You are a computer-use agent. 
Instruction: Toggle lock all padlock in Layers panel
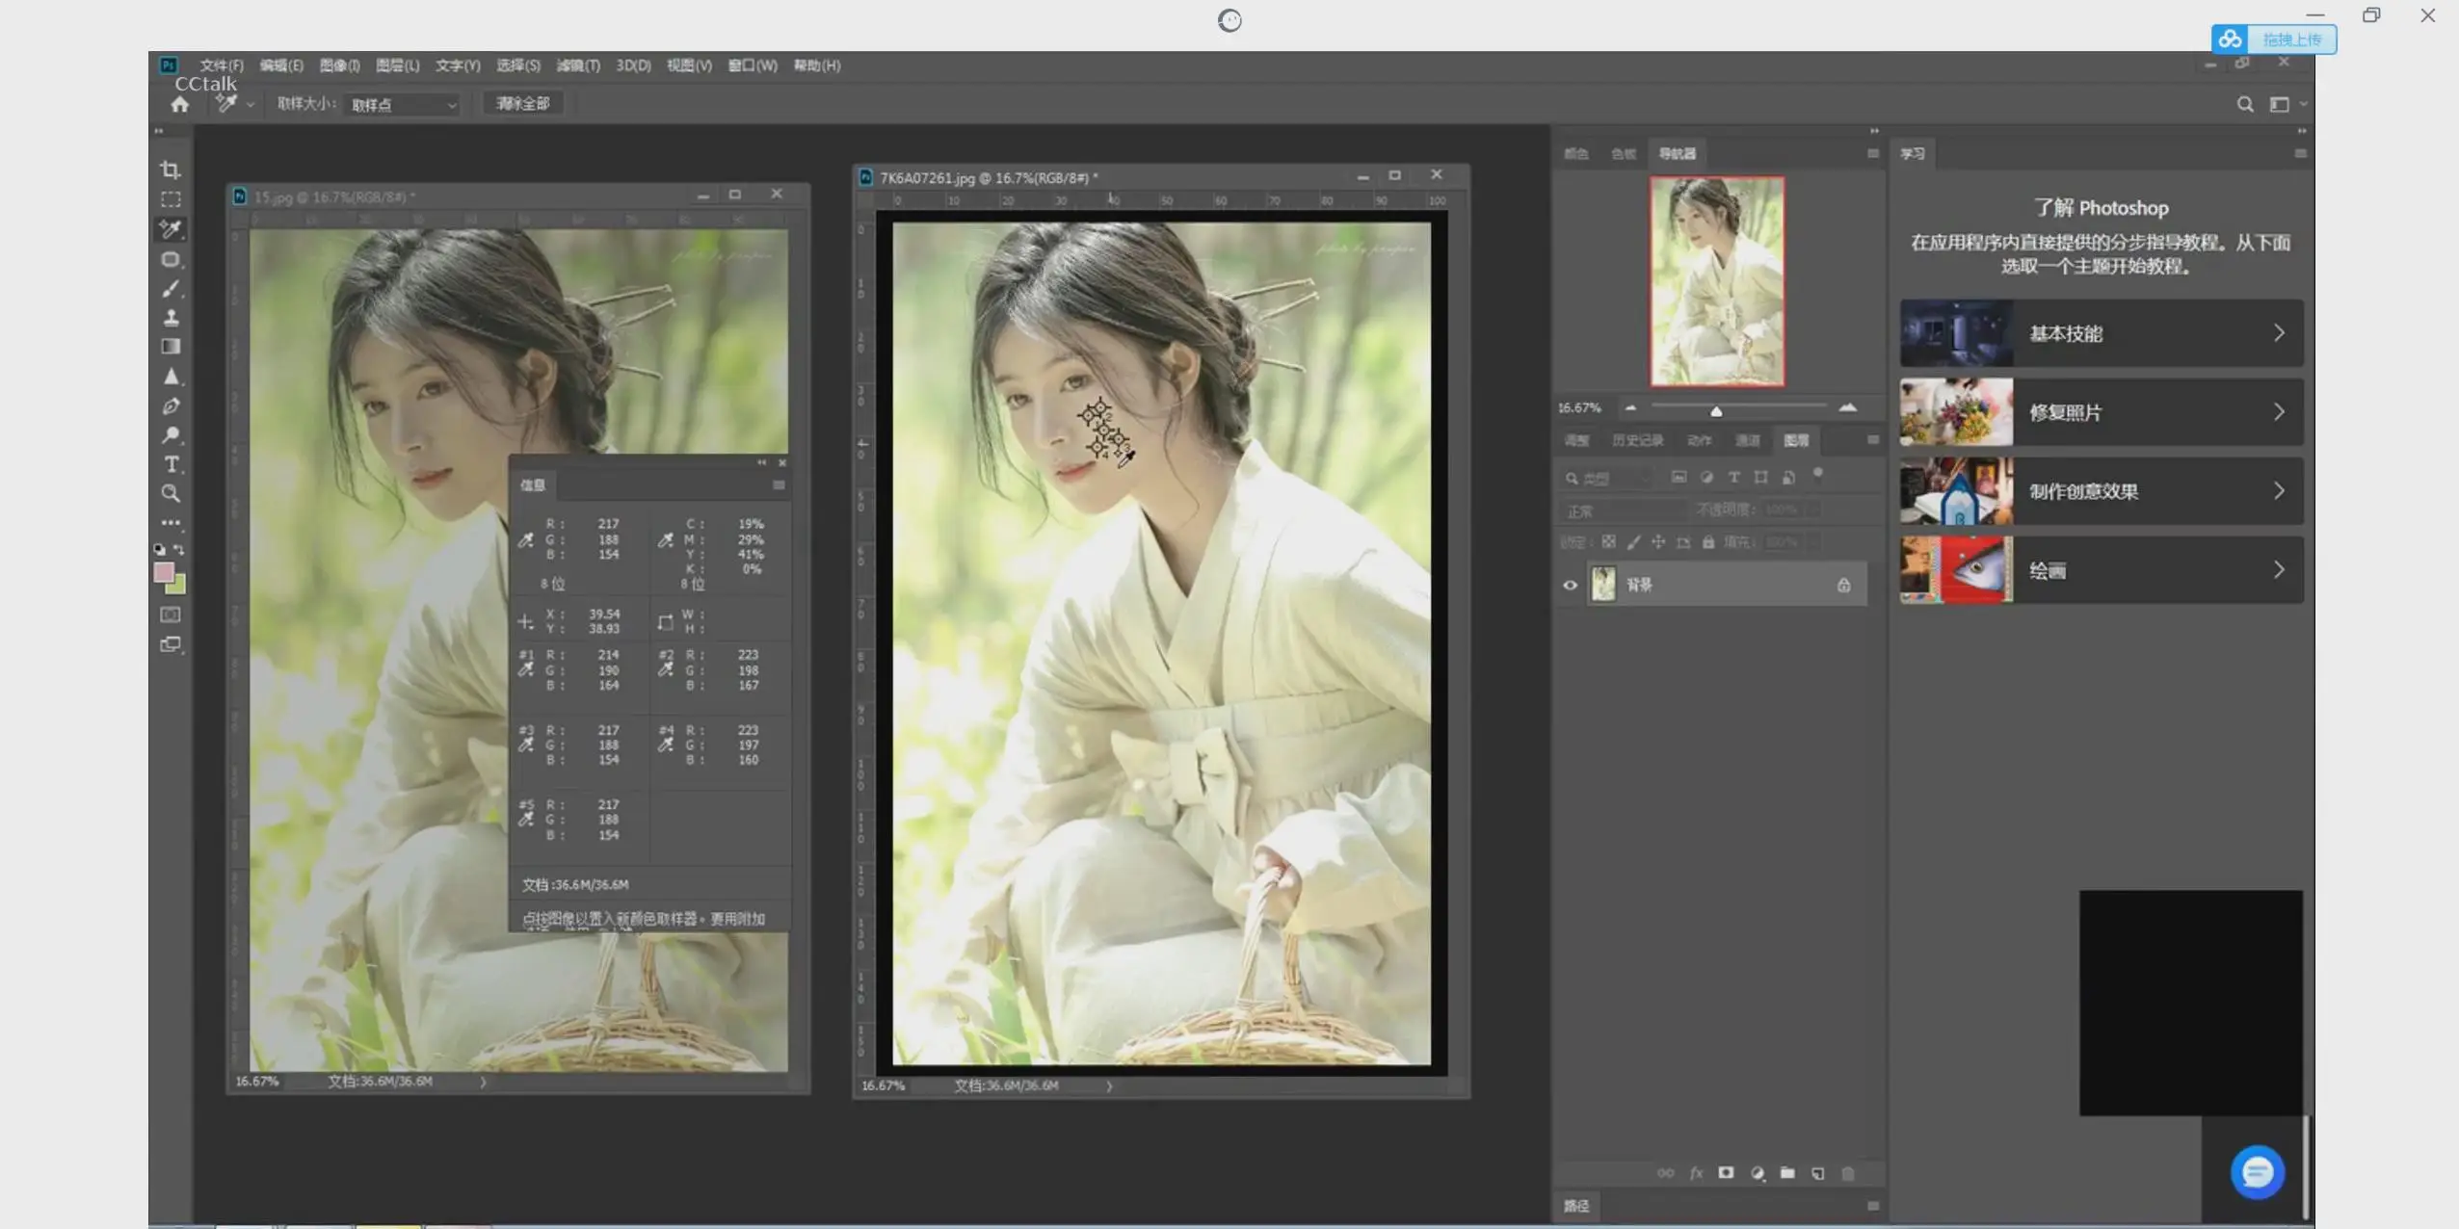point(1708,542)
